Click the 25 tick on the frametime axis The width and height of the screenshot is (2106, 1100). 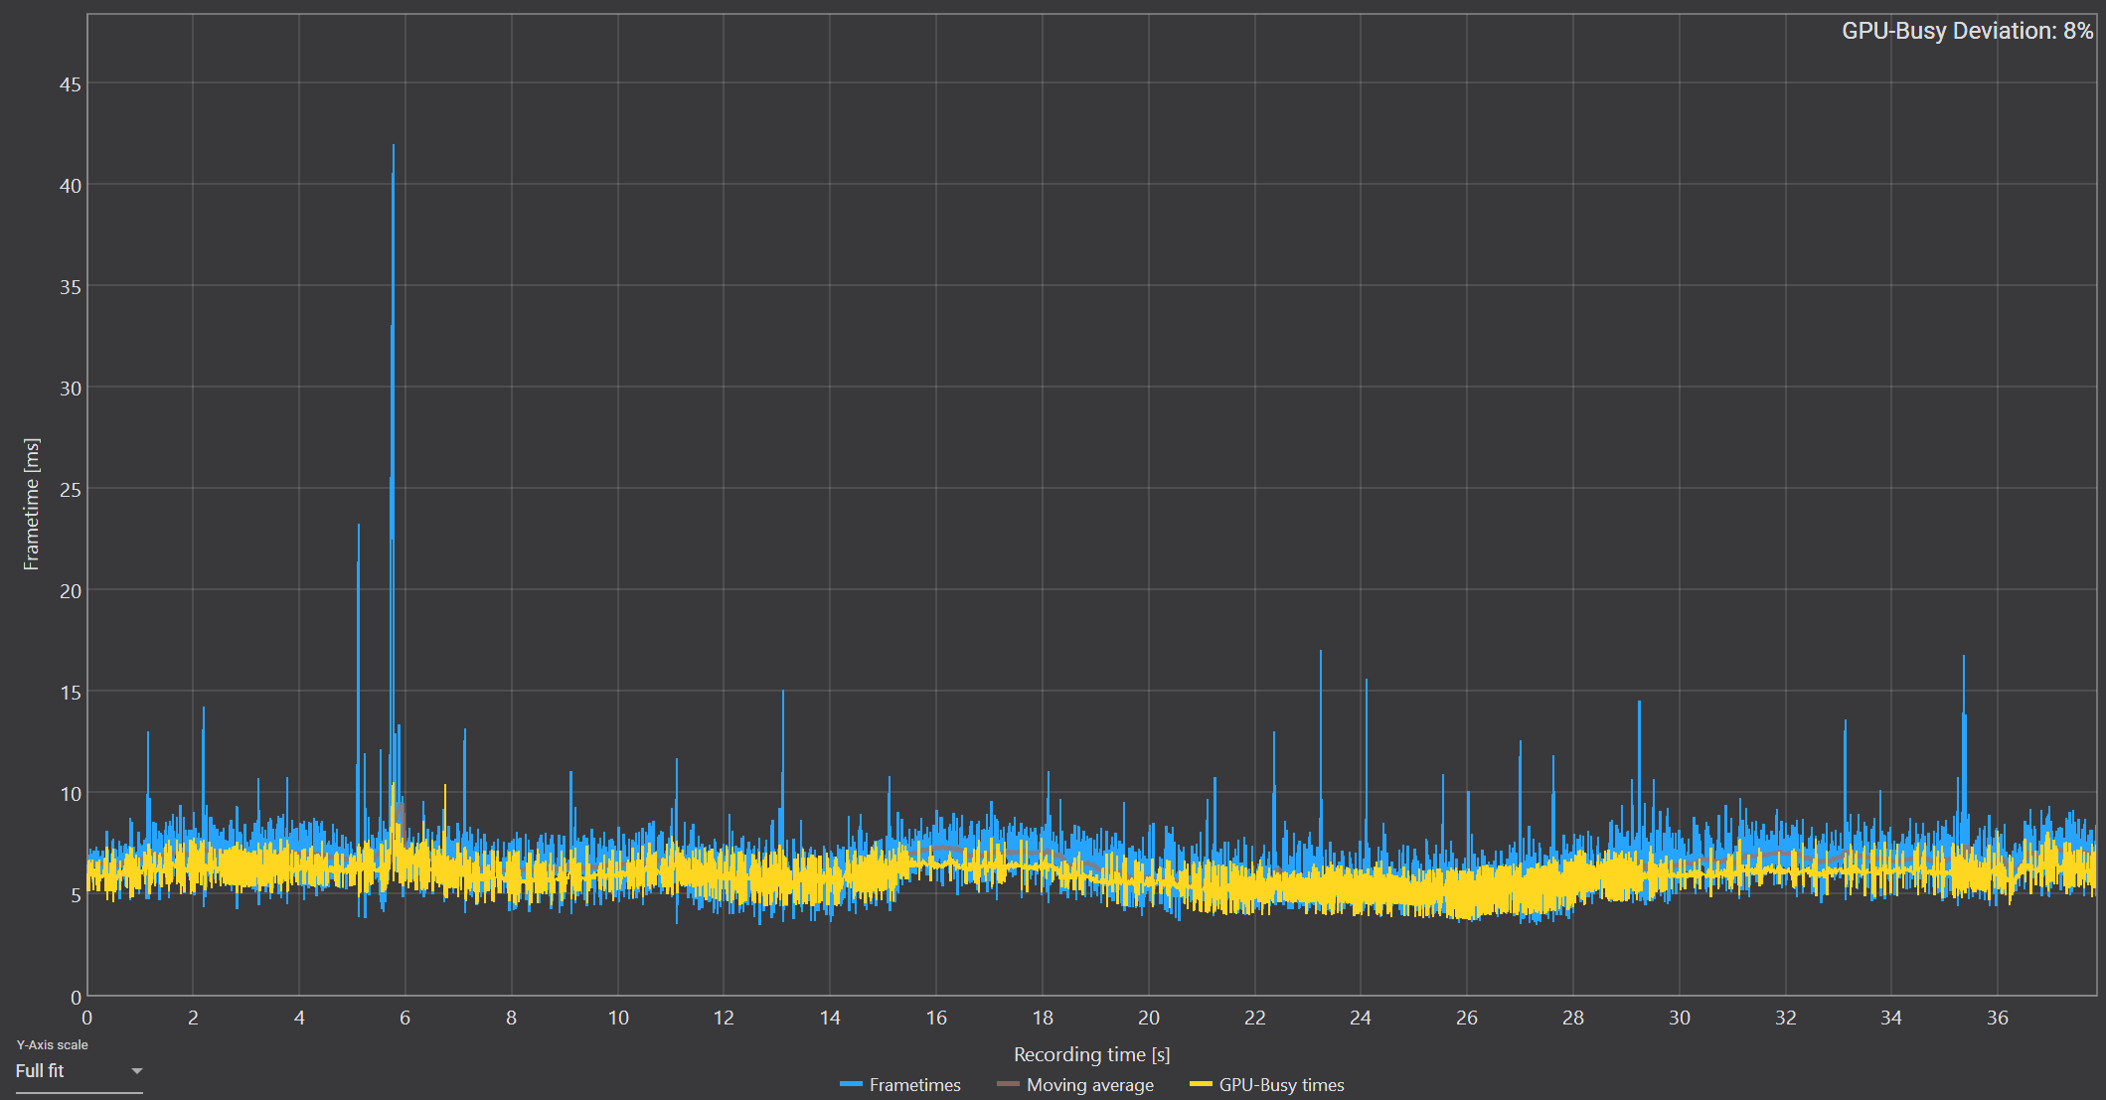tap(70, 490)
